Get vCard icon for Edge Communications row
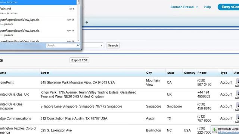 tap(238, 117)
